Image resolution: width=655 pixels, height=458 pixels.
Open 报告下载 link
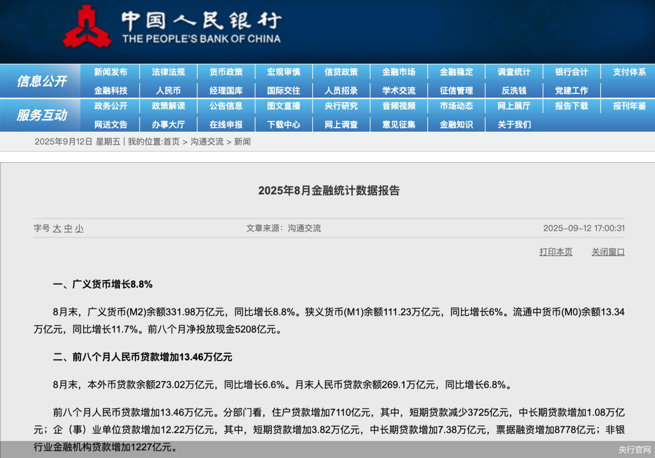571,106
